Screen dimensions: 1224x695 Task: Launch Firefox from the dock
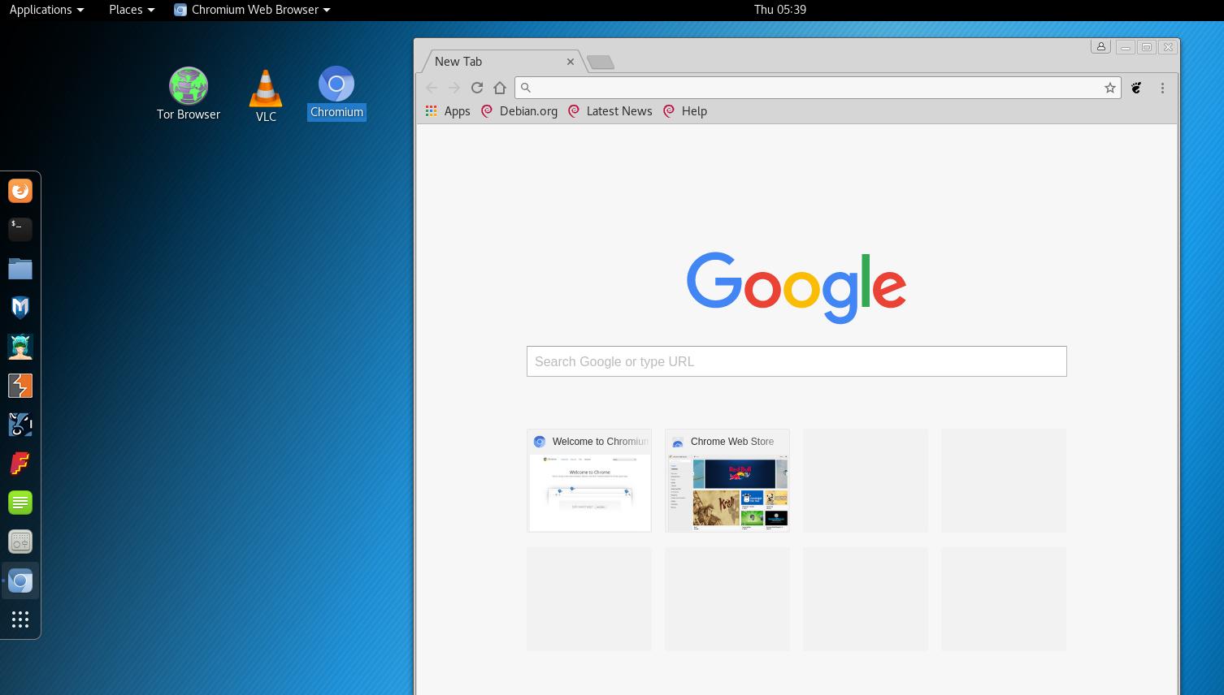20,191
